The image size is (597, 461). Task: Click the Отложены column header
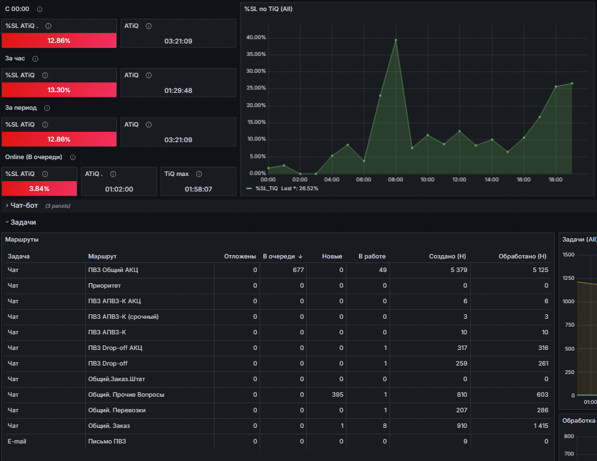click(x=240, y=256)
